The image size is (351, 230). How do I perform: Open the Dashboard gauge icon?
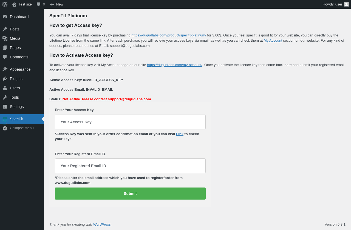click(x=5, y=17)
